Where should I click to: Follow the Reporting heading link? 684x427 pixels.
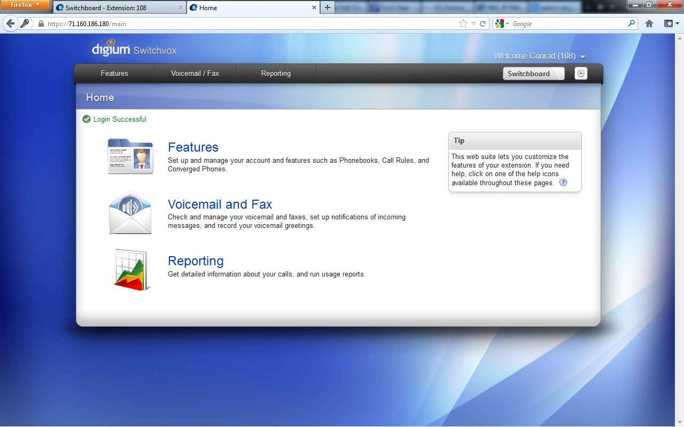click(196, 261)
